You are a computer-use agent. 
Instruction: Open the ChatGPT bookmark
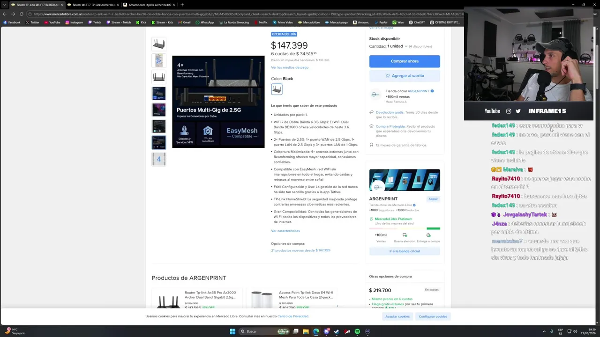coord(417,22)
